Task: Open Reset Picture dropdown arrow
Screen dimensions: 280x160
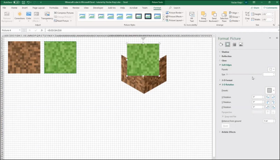Action: pos(71,21)
